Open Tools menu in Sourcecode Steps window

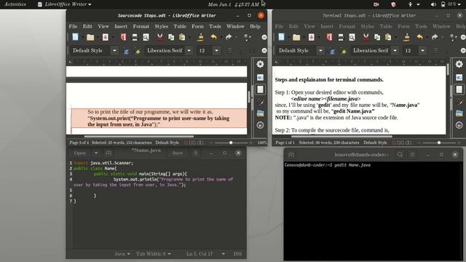(x=215, y=26)
